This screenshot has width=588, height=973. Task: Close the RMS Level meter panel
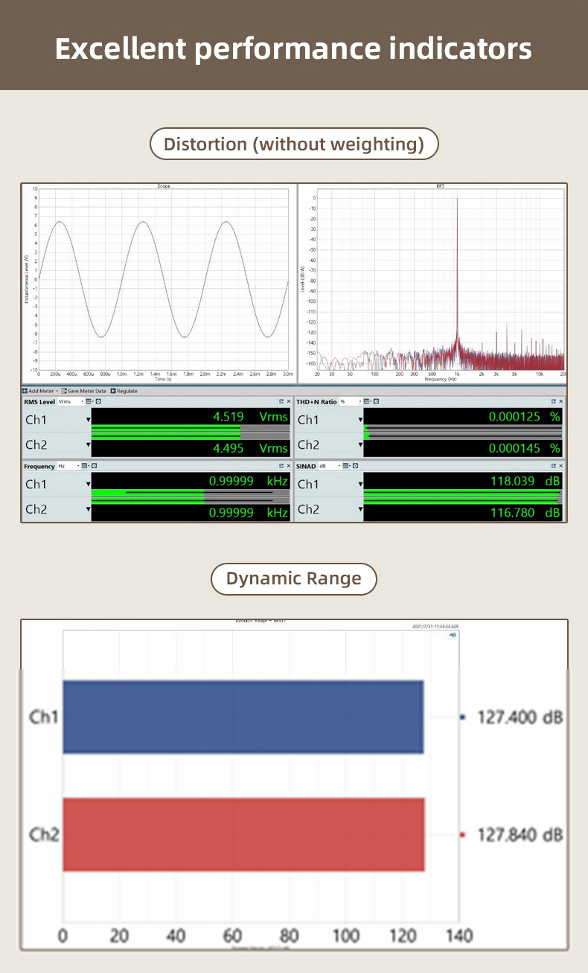coord(289,401)
